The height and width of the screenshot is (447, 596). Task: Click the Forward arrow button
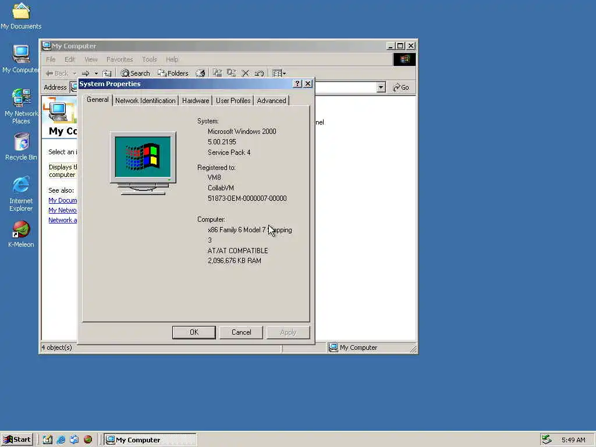[x=86, y=73]
